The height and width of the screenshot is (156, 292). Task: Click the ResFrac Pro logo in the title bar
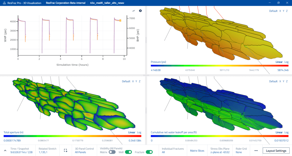coord(4,3)
